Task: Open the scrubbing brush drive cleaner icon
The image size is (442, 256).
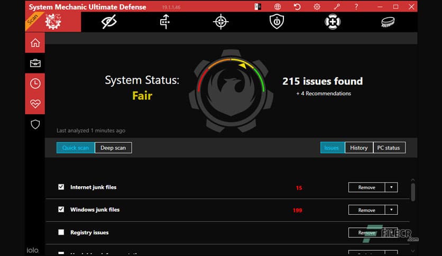Action: click(x=388, y=22)
